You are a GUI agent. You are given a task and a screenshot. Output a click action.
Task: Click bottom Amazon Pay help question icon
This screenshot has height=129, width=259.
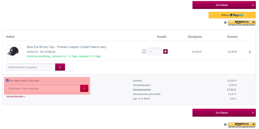[x=225, y=124]
